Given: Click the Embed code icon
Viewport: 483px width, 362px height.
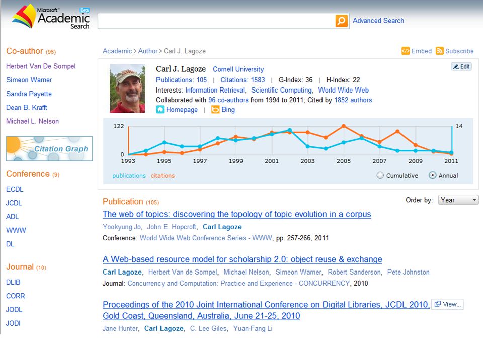Looking at the screenshot, I should (406, 51).
